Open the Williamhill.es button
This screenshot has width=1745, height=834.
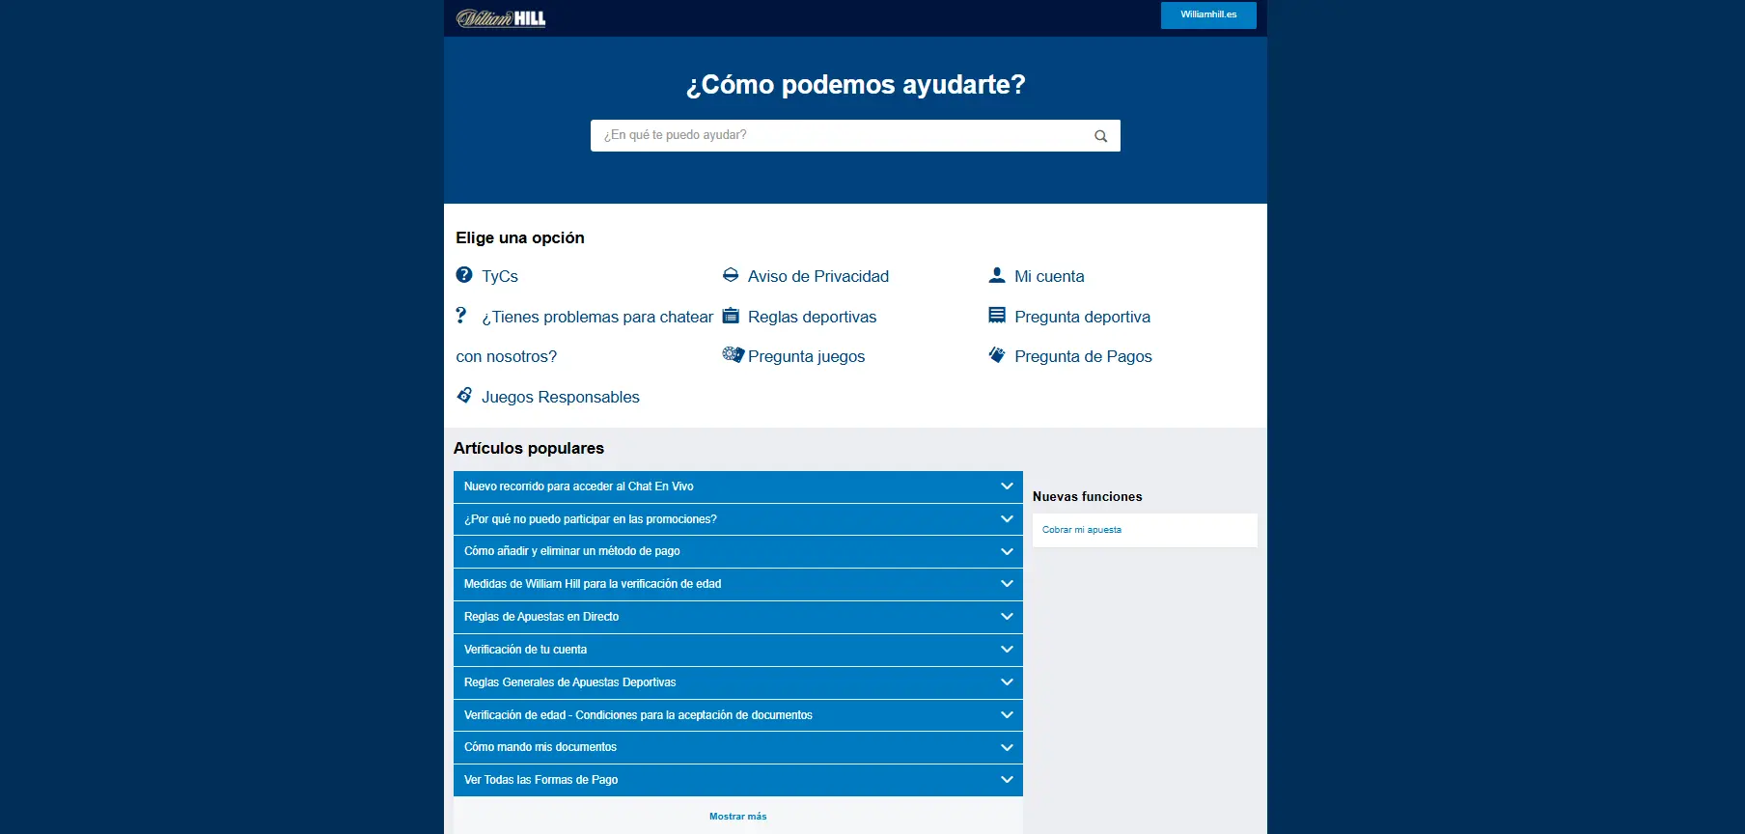coord(1208,15)
